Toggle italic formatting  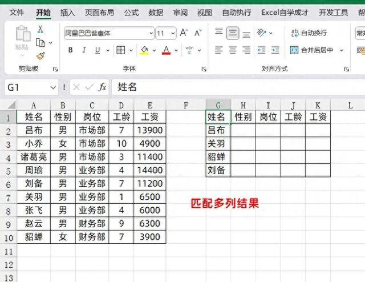84,50
